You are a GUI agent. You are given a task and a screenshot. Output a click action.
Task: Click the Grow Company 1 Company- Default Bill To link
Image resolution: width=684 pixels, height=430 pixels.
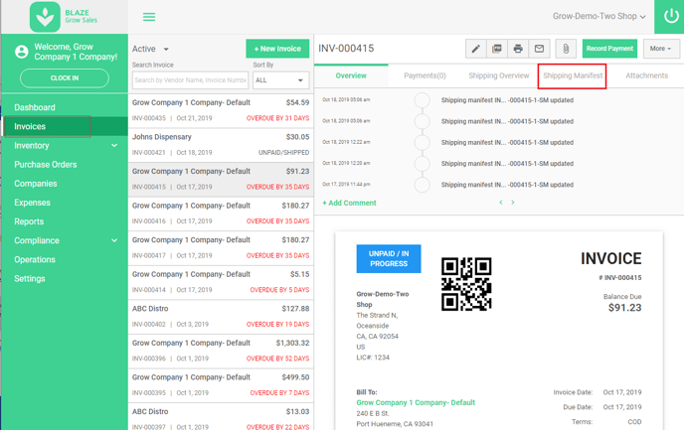(x=416, y=402)
